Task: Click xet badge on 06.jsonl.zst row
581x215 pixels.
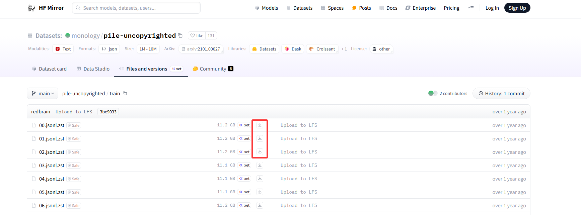Action: pos(244,205)
